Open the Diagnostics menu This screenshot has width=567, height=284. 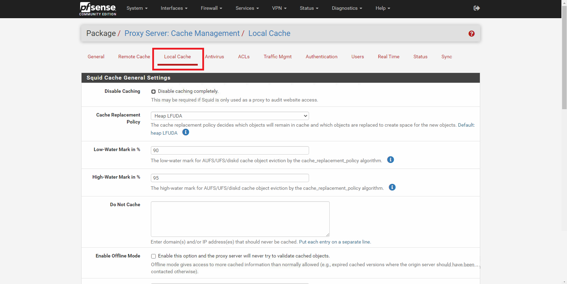pos(347,8)
